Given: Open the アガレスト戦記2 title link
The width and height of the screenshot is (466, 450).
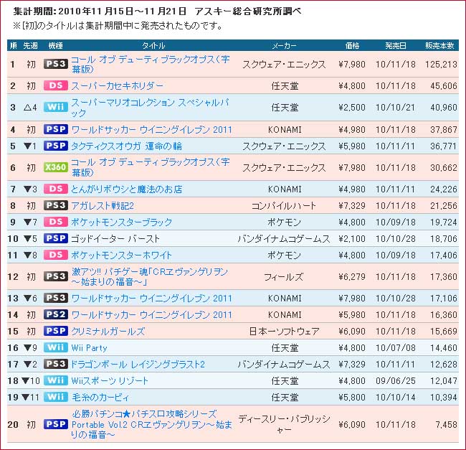Looking at the screenshot, I should click(103, 206).
